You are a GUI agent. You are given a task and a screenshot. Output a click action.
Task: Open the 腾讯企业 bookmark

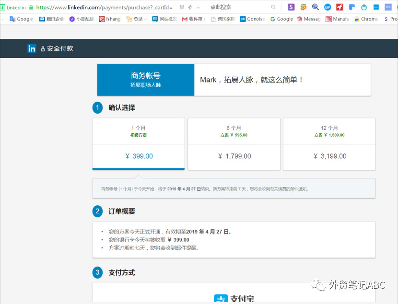pos(52,19)
